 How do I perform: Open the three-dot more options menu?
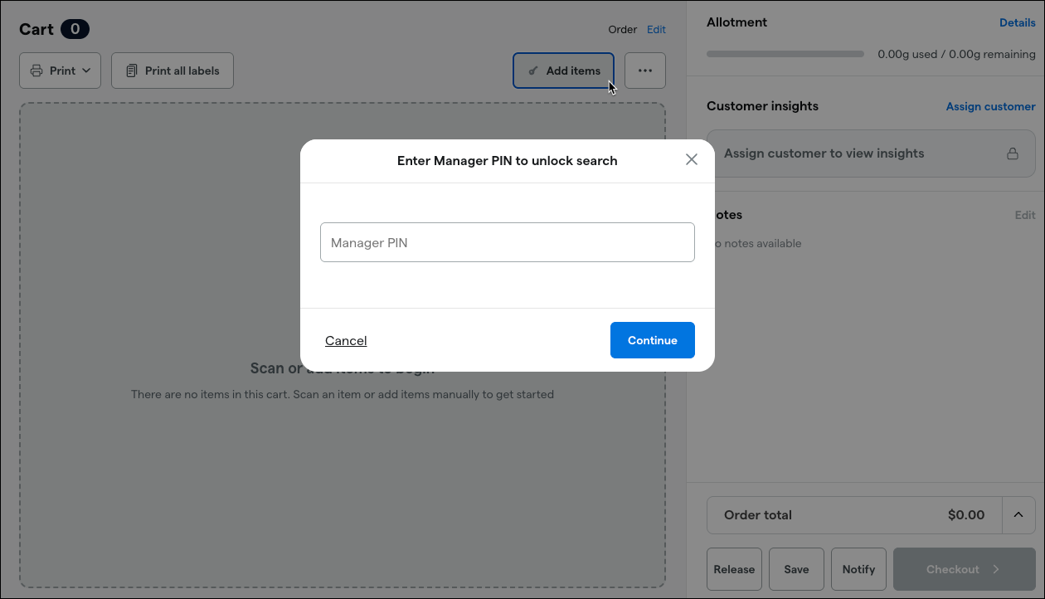(x=645, y=71)
